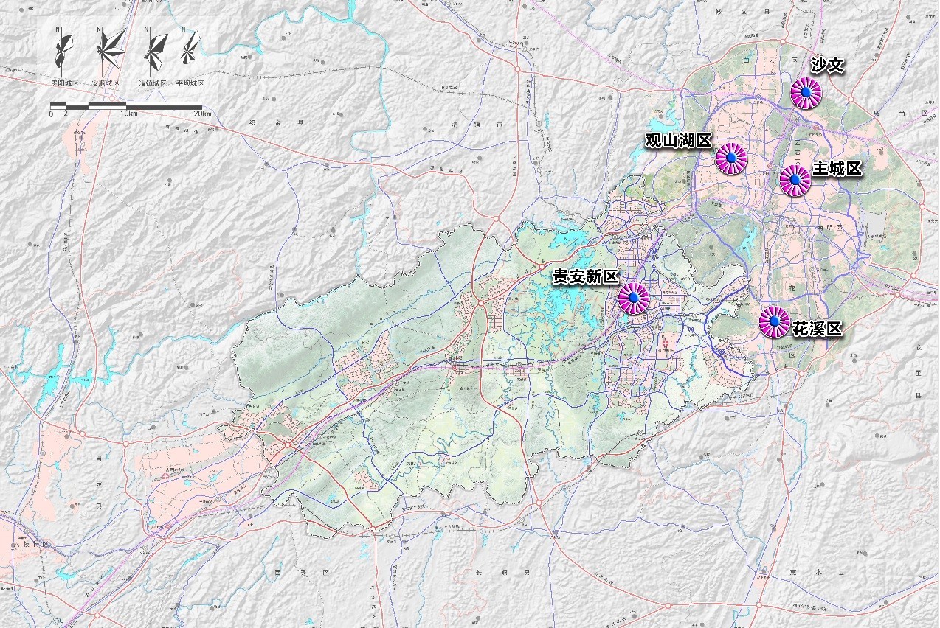This screenshot has height=628, width=940.
Task: Click the black-and-white map scale bar
Action: 125,106
